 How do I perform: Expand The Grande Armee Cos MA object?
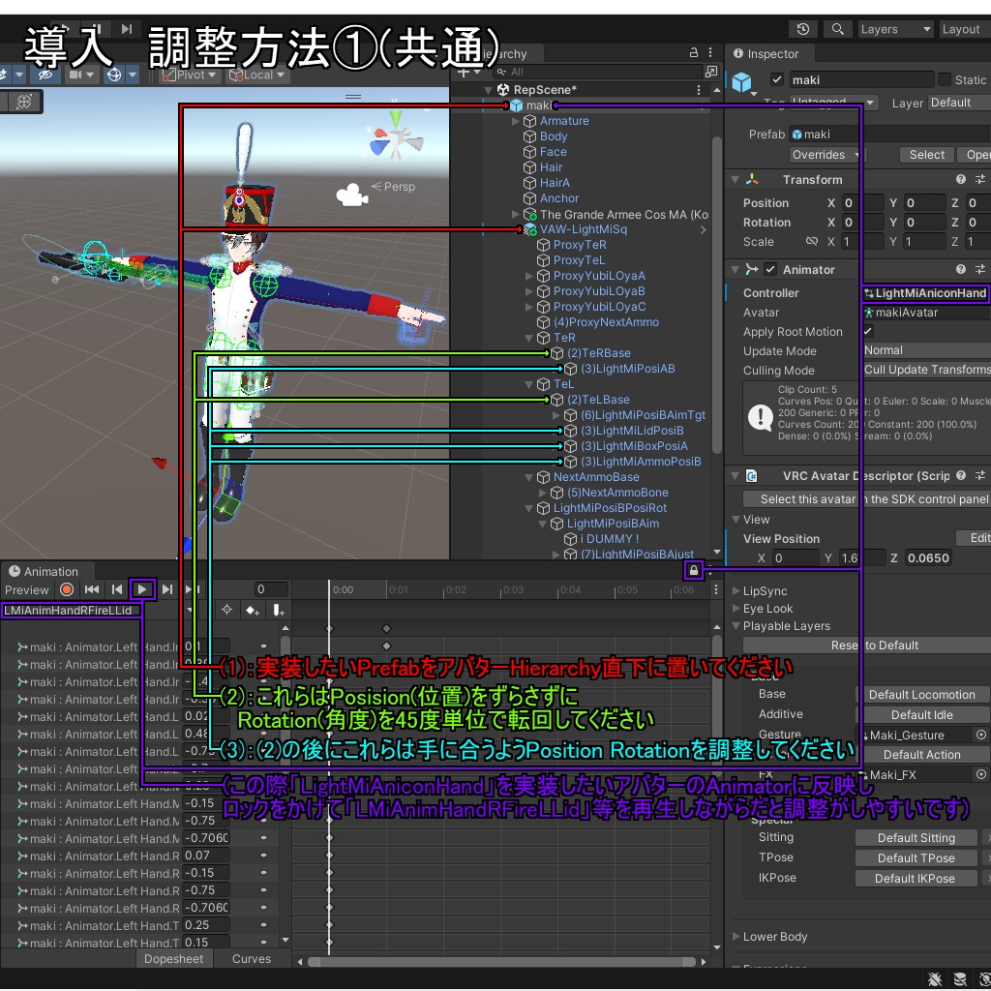coord(516,214)
